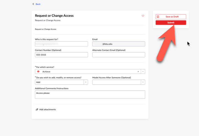This screenshot has height=136, width=199.
Task: Click the Achieve text in the service box
Action: click(x=46, y=72)
